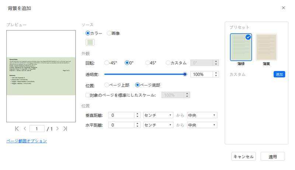Go to next preview page
Viewport: 295px width, 170px height.
coord(58,129)
